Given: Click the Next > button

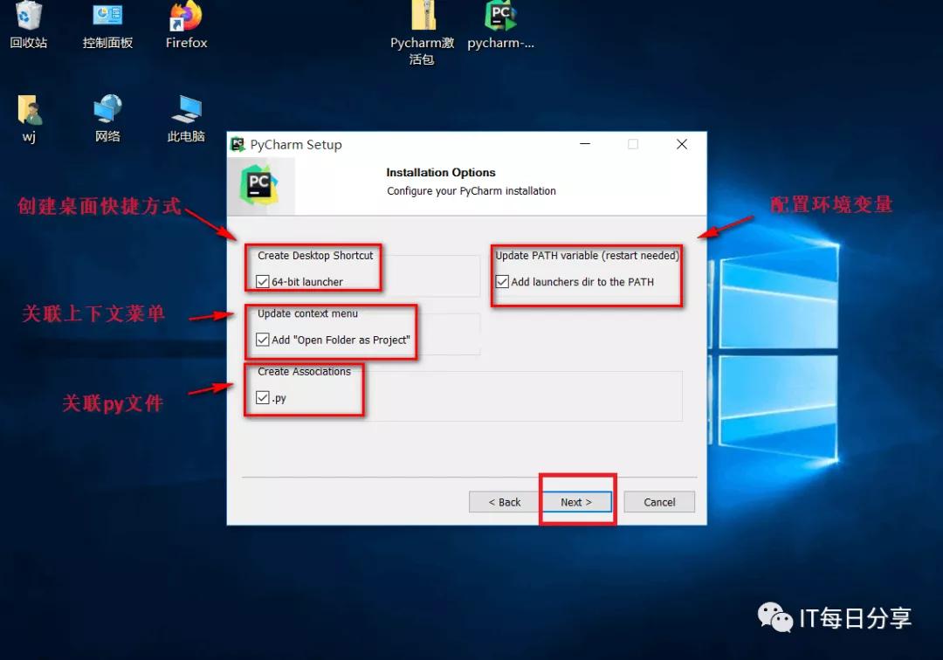Looking at the screenshot, I should 577,502.
